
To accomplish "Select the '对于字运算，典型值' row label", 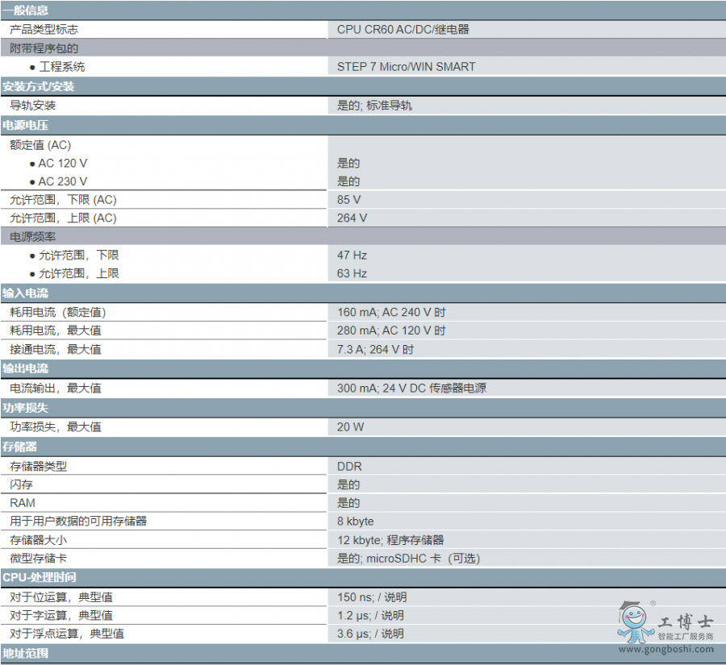I will coord(61,616).
